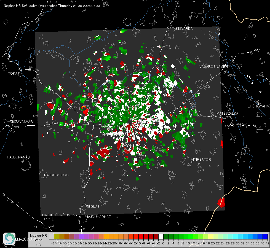Viewport: 270px width, 248px height.
Task: Click the HAJDÚDOROG town label
Action: pyautogui.click(x=56, y=175)
